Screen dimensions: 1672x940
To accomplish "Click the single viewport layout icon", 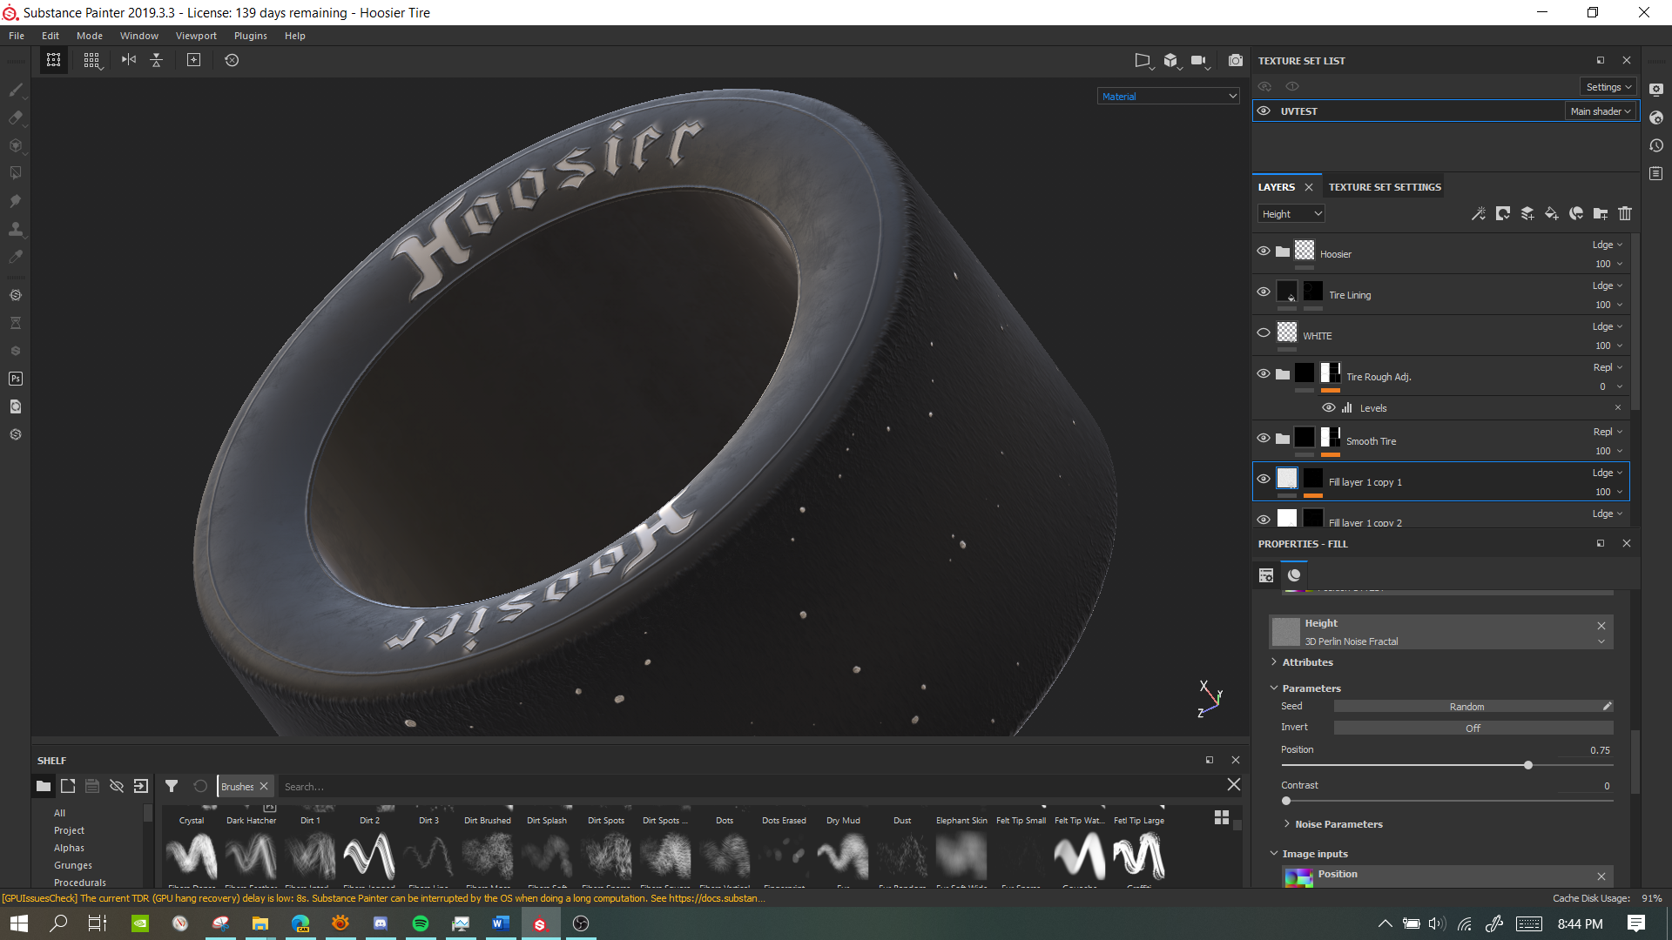I will click(x=53, y=60).
